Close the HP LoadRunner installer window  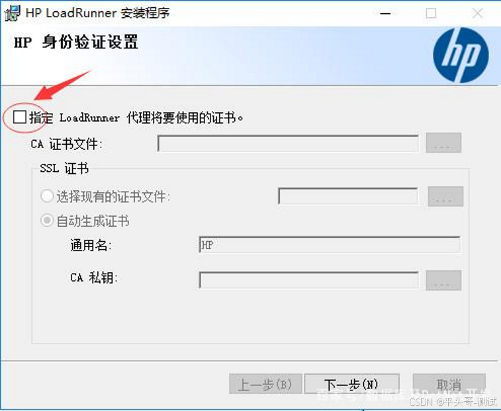(x=478, y=13)
